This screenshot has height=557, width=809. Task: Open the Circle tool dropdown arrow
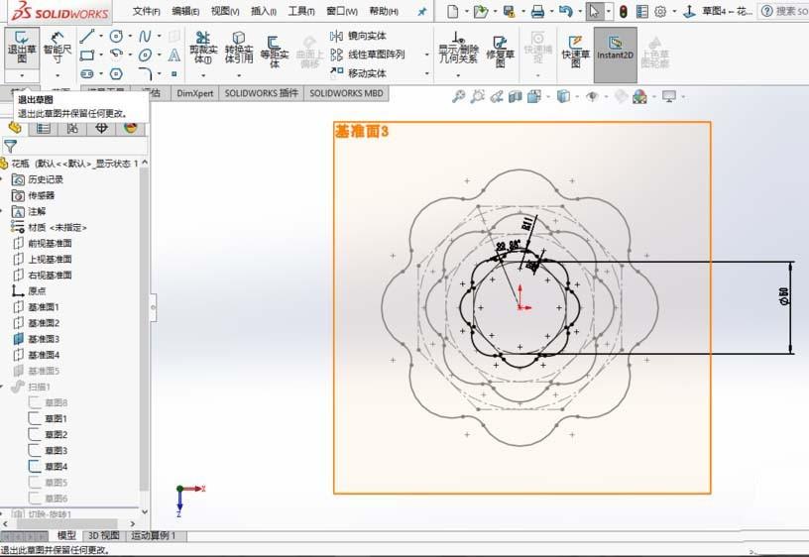tap(130, 36)
